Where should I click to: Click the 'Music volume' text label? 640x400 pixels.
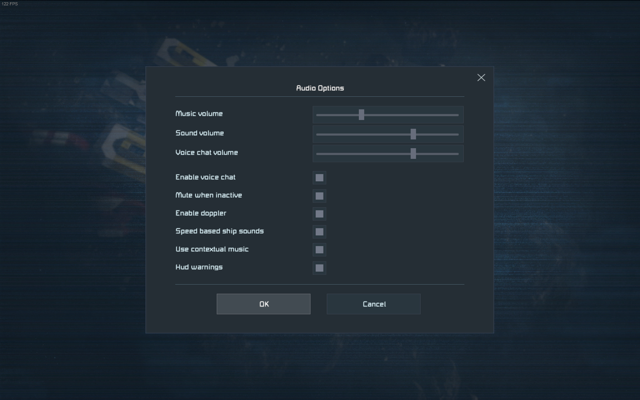pos(199,114)
